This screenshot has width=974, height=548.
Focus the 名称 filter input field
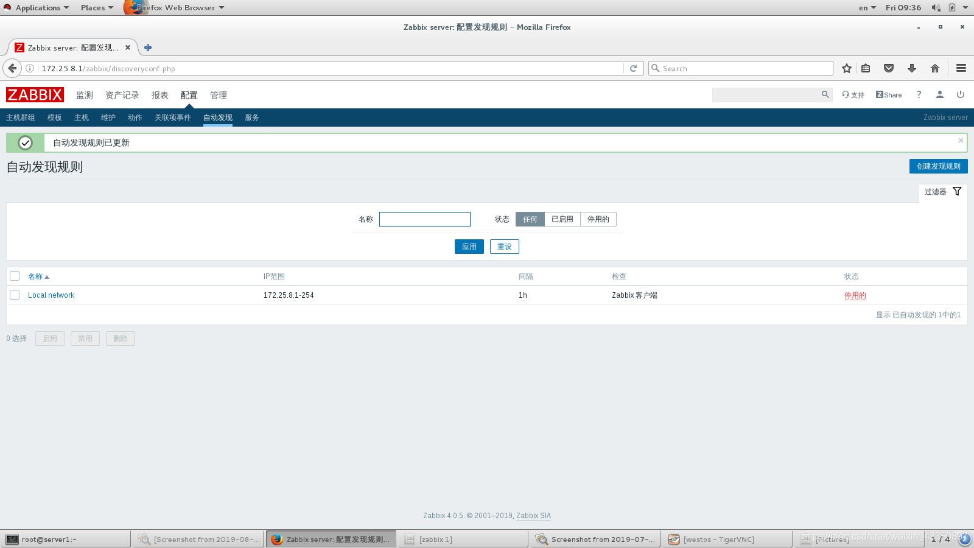click(425, 219)
